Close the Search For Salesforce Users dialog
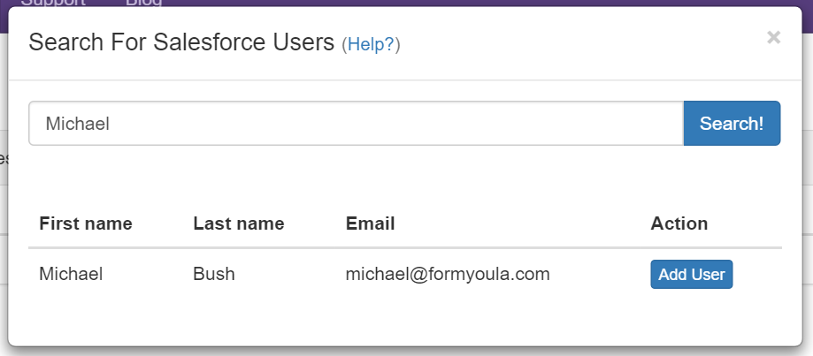The width and height of the screenshot is (813, 356). pyautogui.click(x=773, y=37)
